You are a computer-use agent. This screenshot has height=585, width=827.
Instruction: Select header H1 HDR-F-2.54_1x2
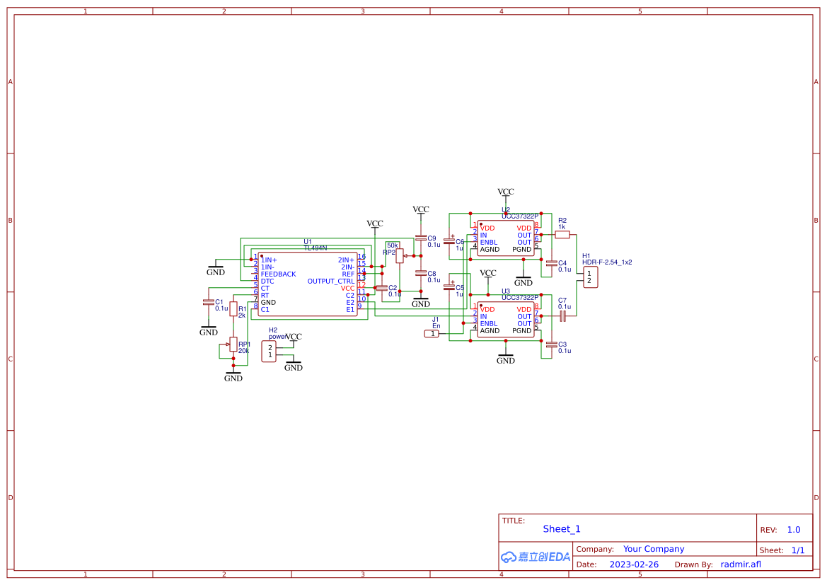pos(590,277)
